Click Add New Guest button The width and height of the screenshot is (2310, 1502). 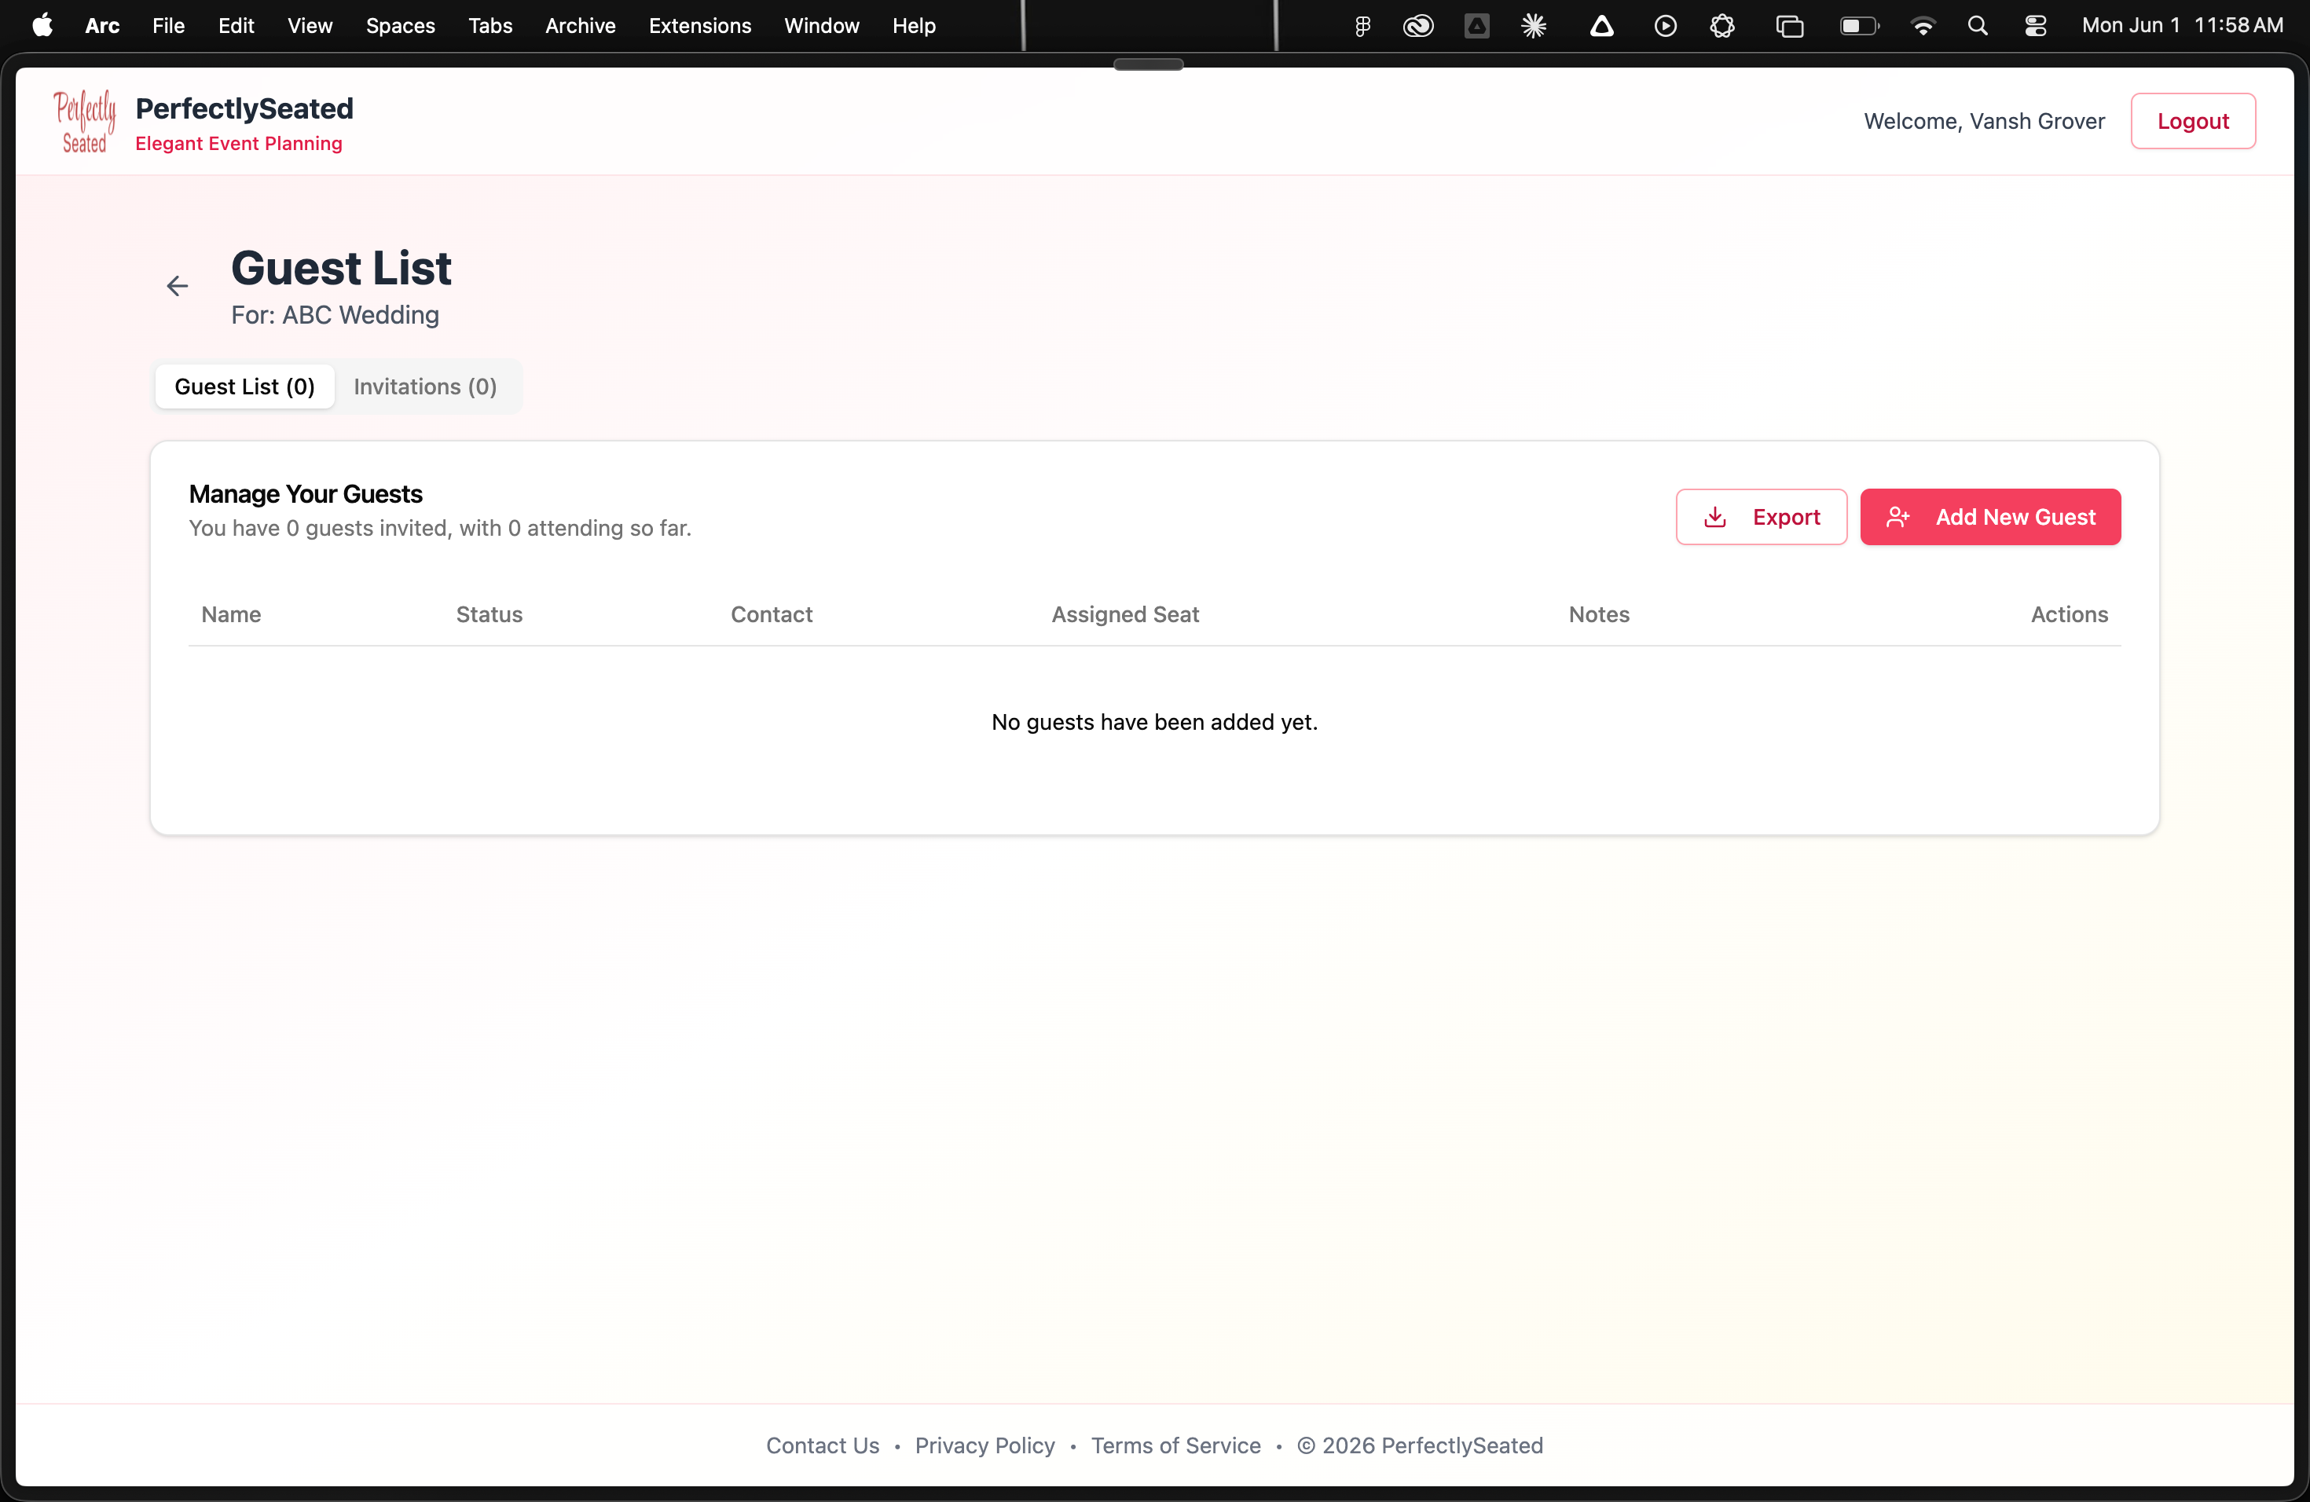point(1991,517)
